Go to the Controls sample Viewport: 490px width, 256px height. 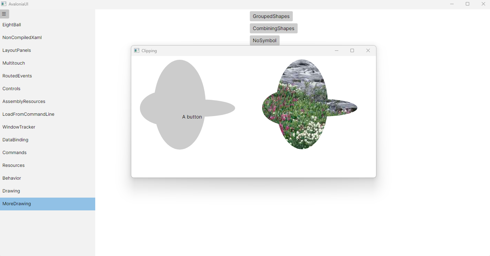click(x=47, y=89)
